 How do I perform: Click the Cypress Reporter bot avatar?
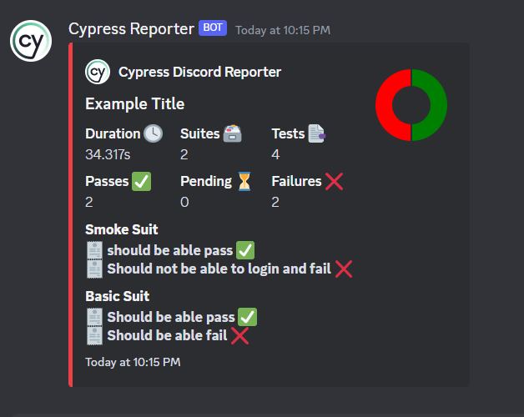tap(31, 41)
